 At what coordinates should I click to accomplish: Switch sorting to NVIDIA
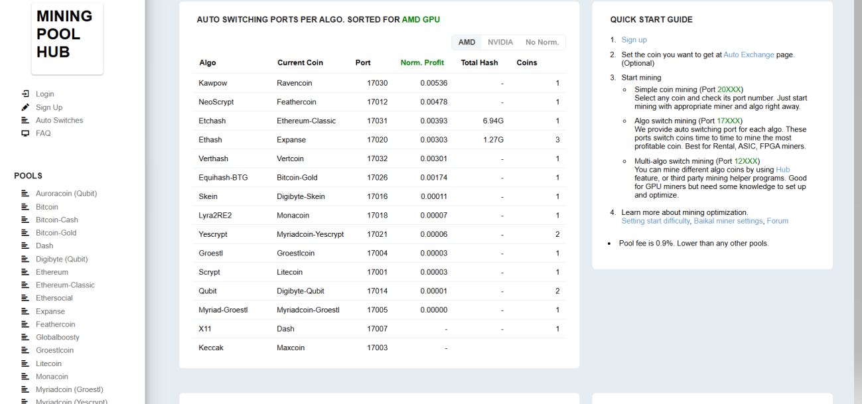click(x=500, y=42)
